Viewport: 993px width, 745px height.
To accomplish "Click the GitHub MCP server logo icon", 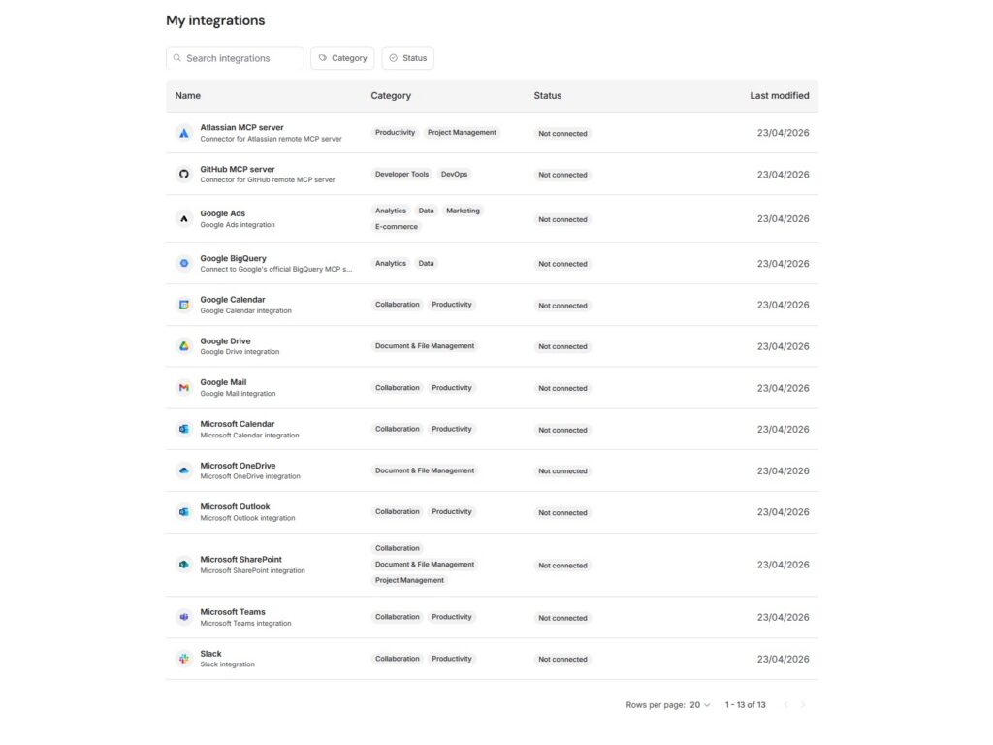I will pos(183,175).
